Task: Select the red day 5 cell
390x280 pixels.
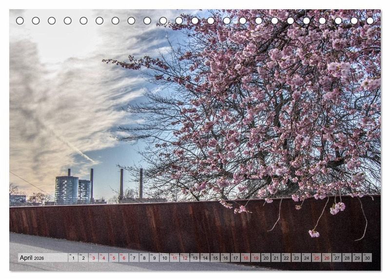Action: (114, 258)
